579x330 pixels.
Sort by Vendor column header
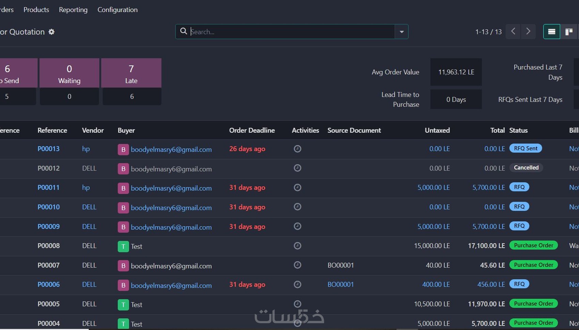pos(93,130)
